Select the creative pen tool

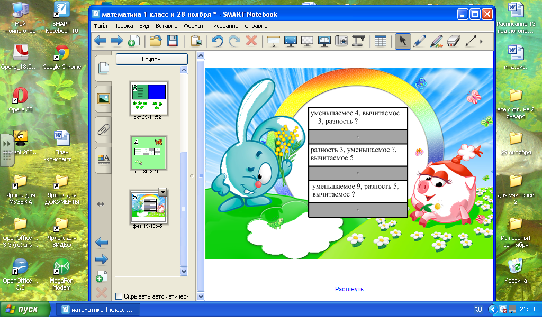436,41
